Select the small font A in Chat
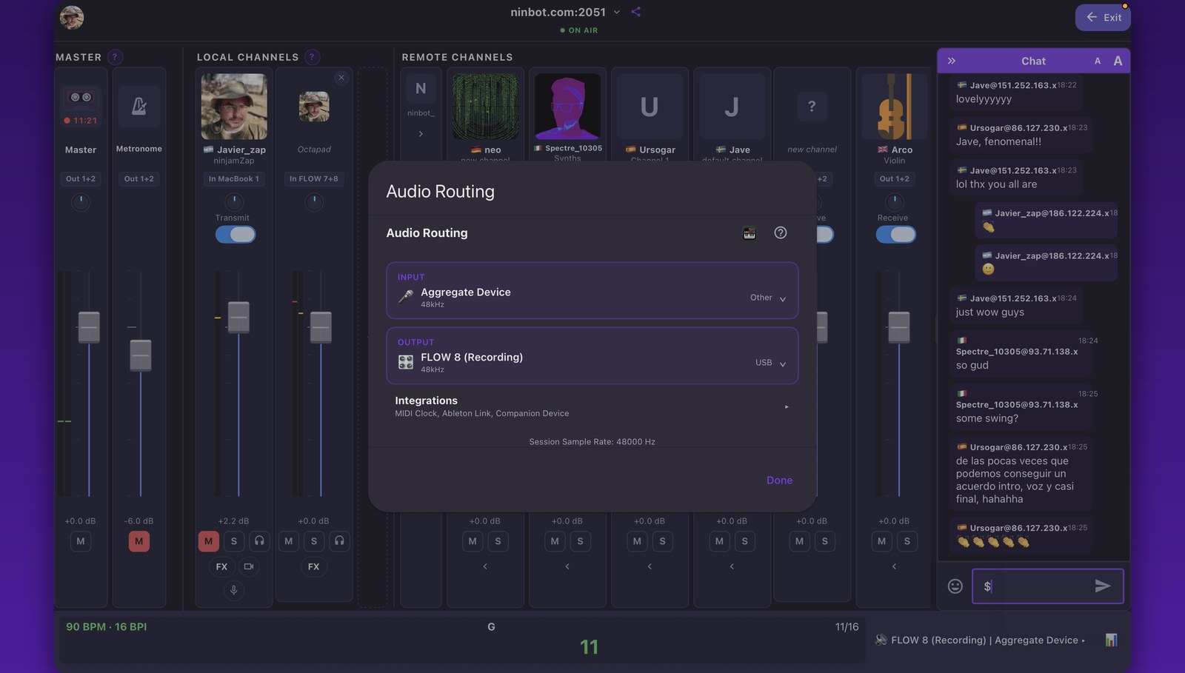This screenshot has width=1185, height=673. tap(1098, 61)
